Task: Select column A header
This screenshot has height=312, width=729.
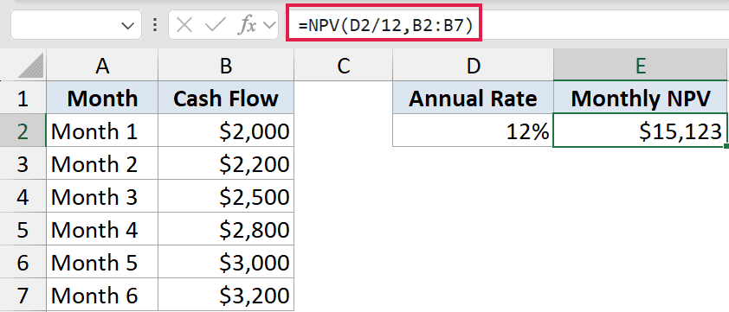Action: pyautogui.click(x=102, y=66)
